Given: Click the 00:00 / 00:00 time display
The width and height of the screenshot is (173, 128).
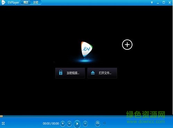Looking at the screenshot, I should 51,124.
